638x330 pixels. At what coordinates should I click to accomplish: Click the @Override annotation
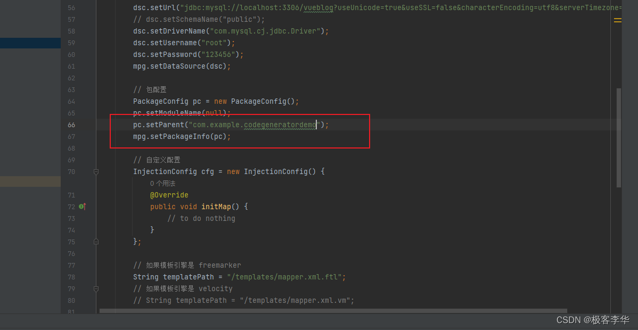pos(169,195)
